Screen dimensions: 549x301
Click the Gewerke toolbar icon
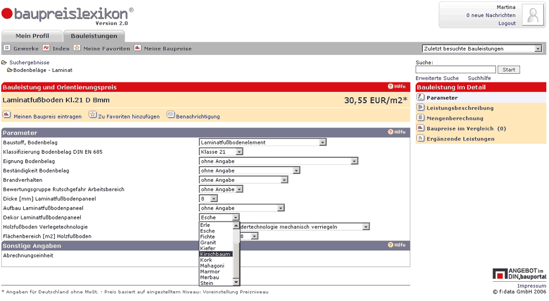pyautogui.click(x=7, y=48)
